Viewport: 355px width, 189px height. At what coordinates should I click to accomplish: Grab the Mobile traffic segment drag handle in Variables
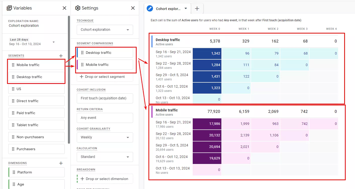pos(13,65)
